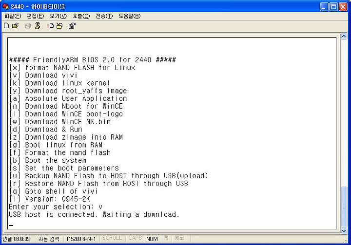Screen dimensions: 351x245
Task: Click the 캡 status indicator
Action: [x=166, y=238]
